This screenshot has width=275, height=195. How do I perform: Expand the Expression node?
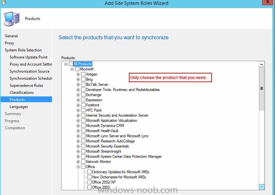(78, 100)
